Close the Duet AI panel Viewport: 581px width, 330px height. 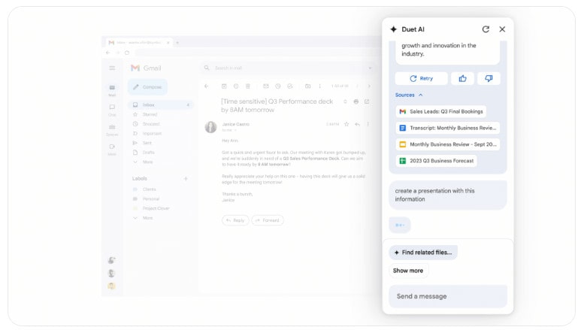click(x=502, y=29)
